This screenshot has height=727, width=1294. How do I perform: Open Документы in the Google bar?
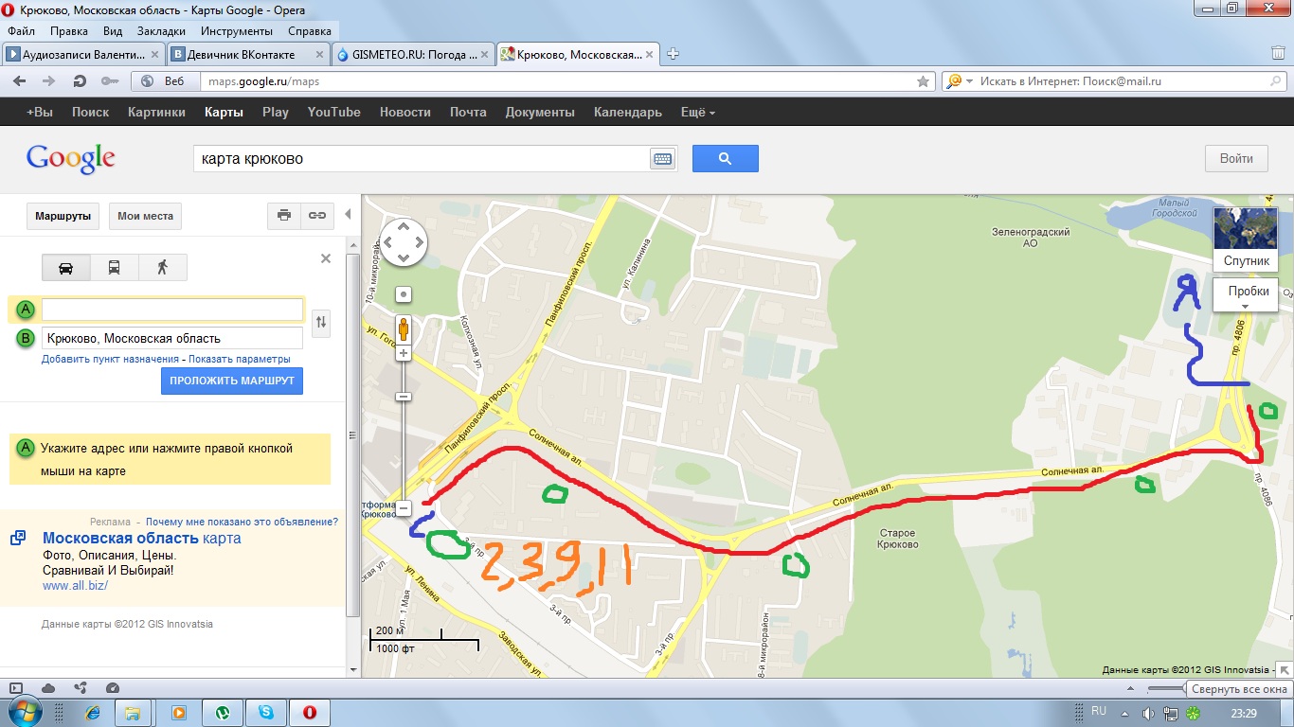coord(540,112)
